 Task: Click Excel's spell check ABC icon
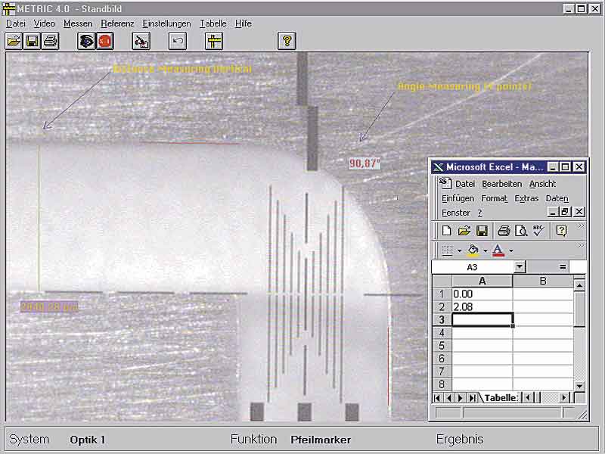pos(538,231)
